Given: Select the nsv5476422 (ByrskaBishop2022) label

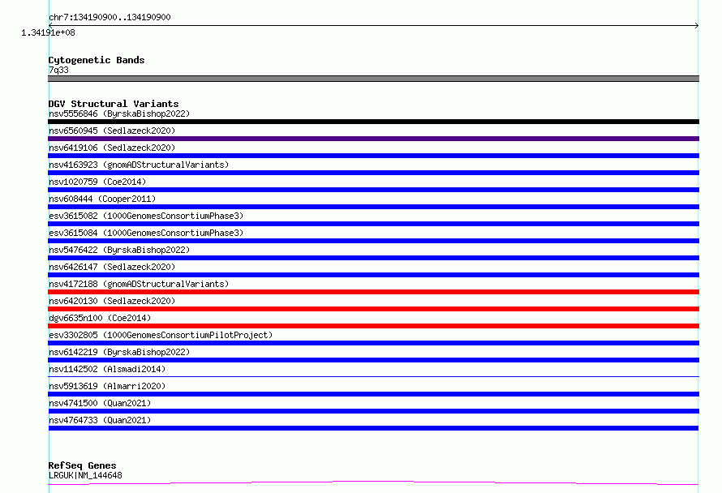Looking at the screenshot, I should click(x=119, y=250).
